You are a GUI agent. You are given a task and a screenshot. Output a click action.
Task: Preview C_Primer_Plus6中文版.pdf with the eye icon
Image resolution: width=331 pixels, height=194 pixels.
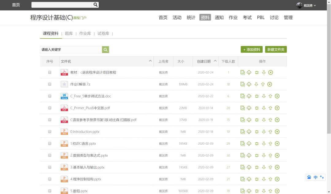(x=257, y=108)
